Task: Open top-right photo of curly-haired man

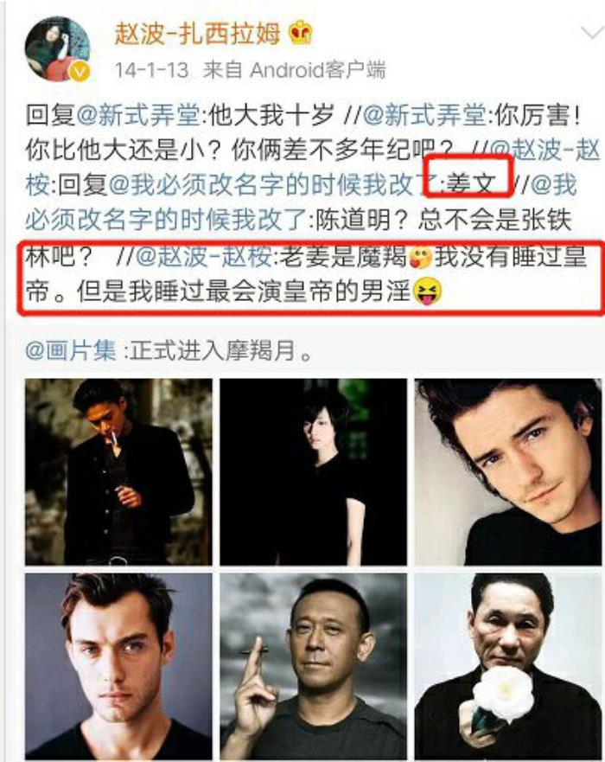Action: [x=508, y=472]
